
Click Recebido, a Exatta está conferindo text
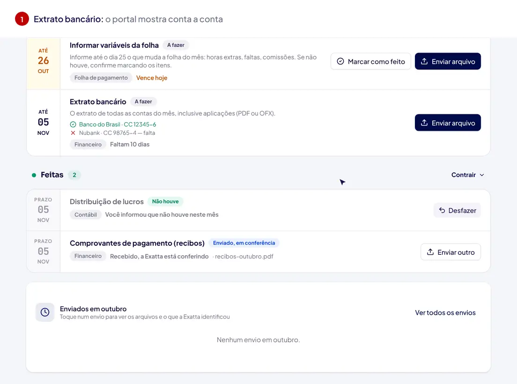point(159,257)
